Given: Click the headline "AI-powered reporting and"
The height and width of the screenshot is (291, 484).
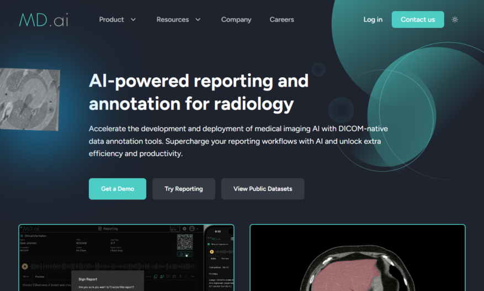Looking at the screenshot, I should 199,81.
